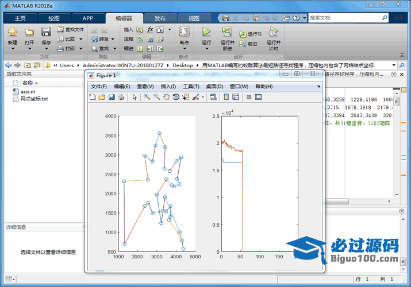Switch to the 视图 (View) tab
The image size is (411, 287).
pos(194,18)
